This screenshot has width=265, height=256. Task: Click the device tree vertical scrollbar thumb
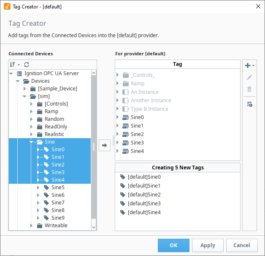tap(94, 147)
